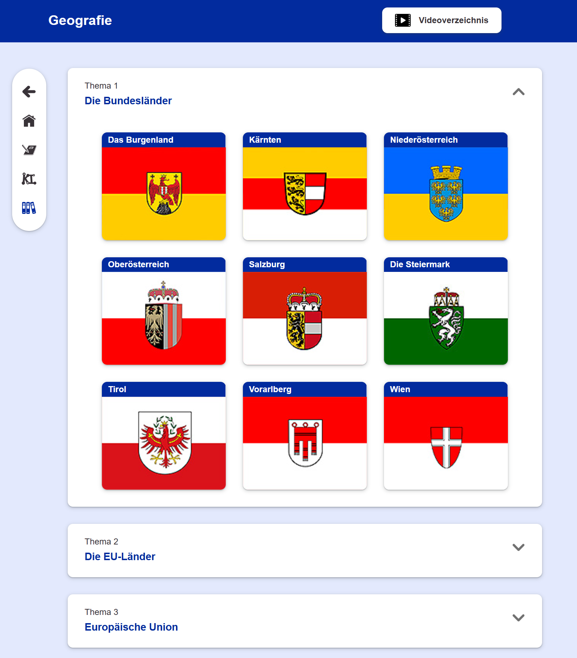Viewport: 577px width, 658px height.
Task: Expand the Die EU-Länder section
Action: (x=518, y=547)
